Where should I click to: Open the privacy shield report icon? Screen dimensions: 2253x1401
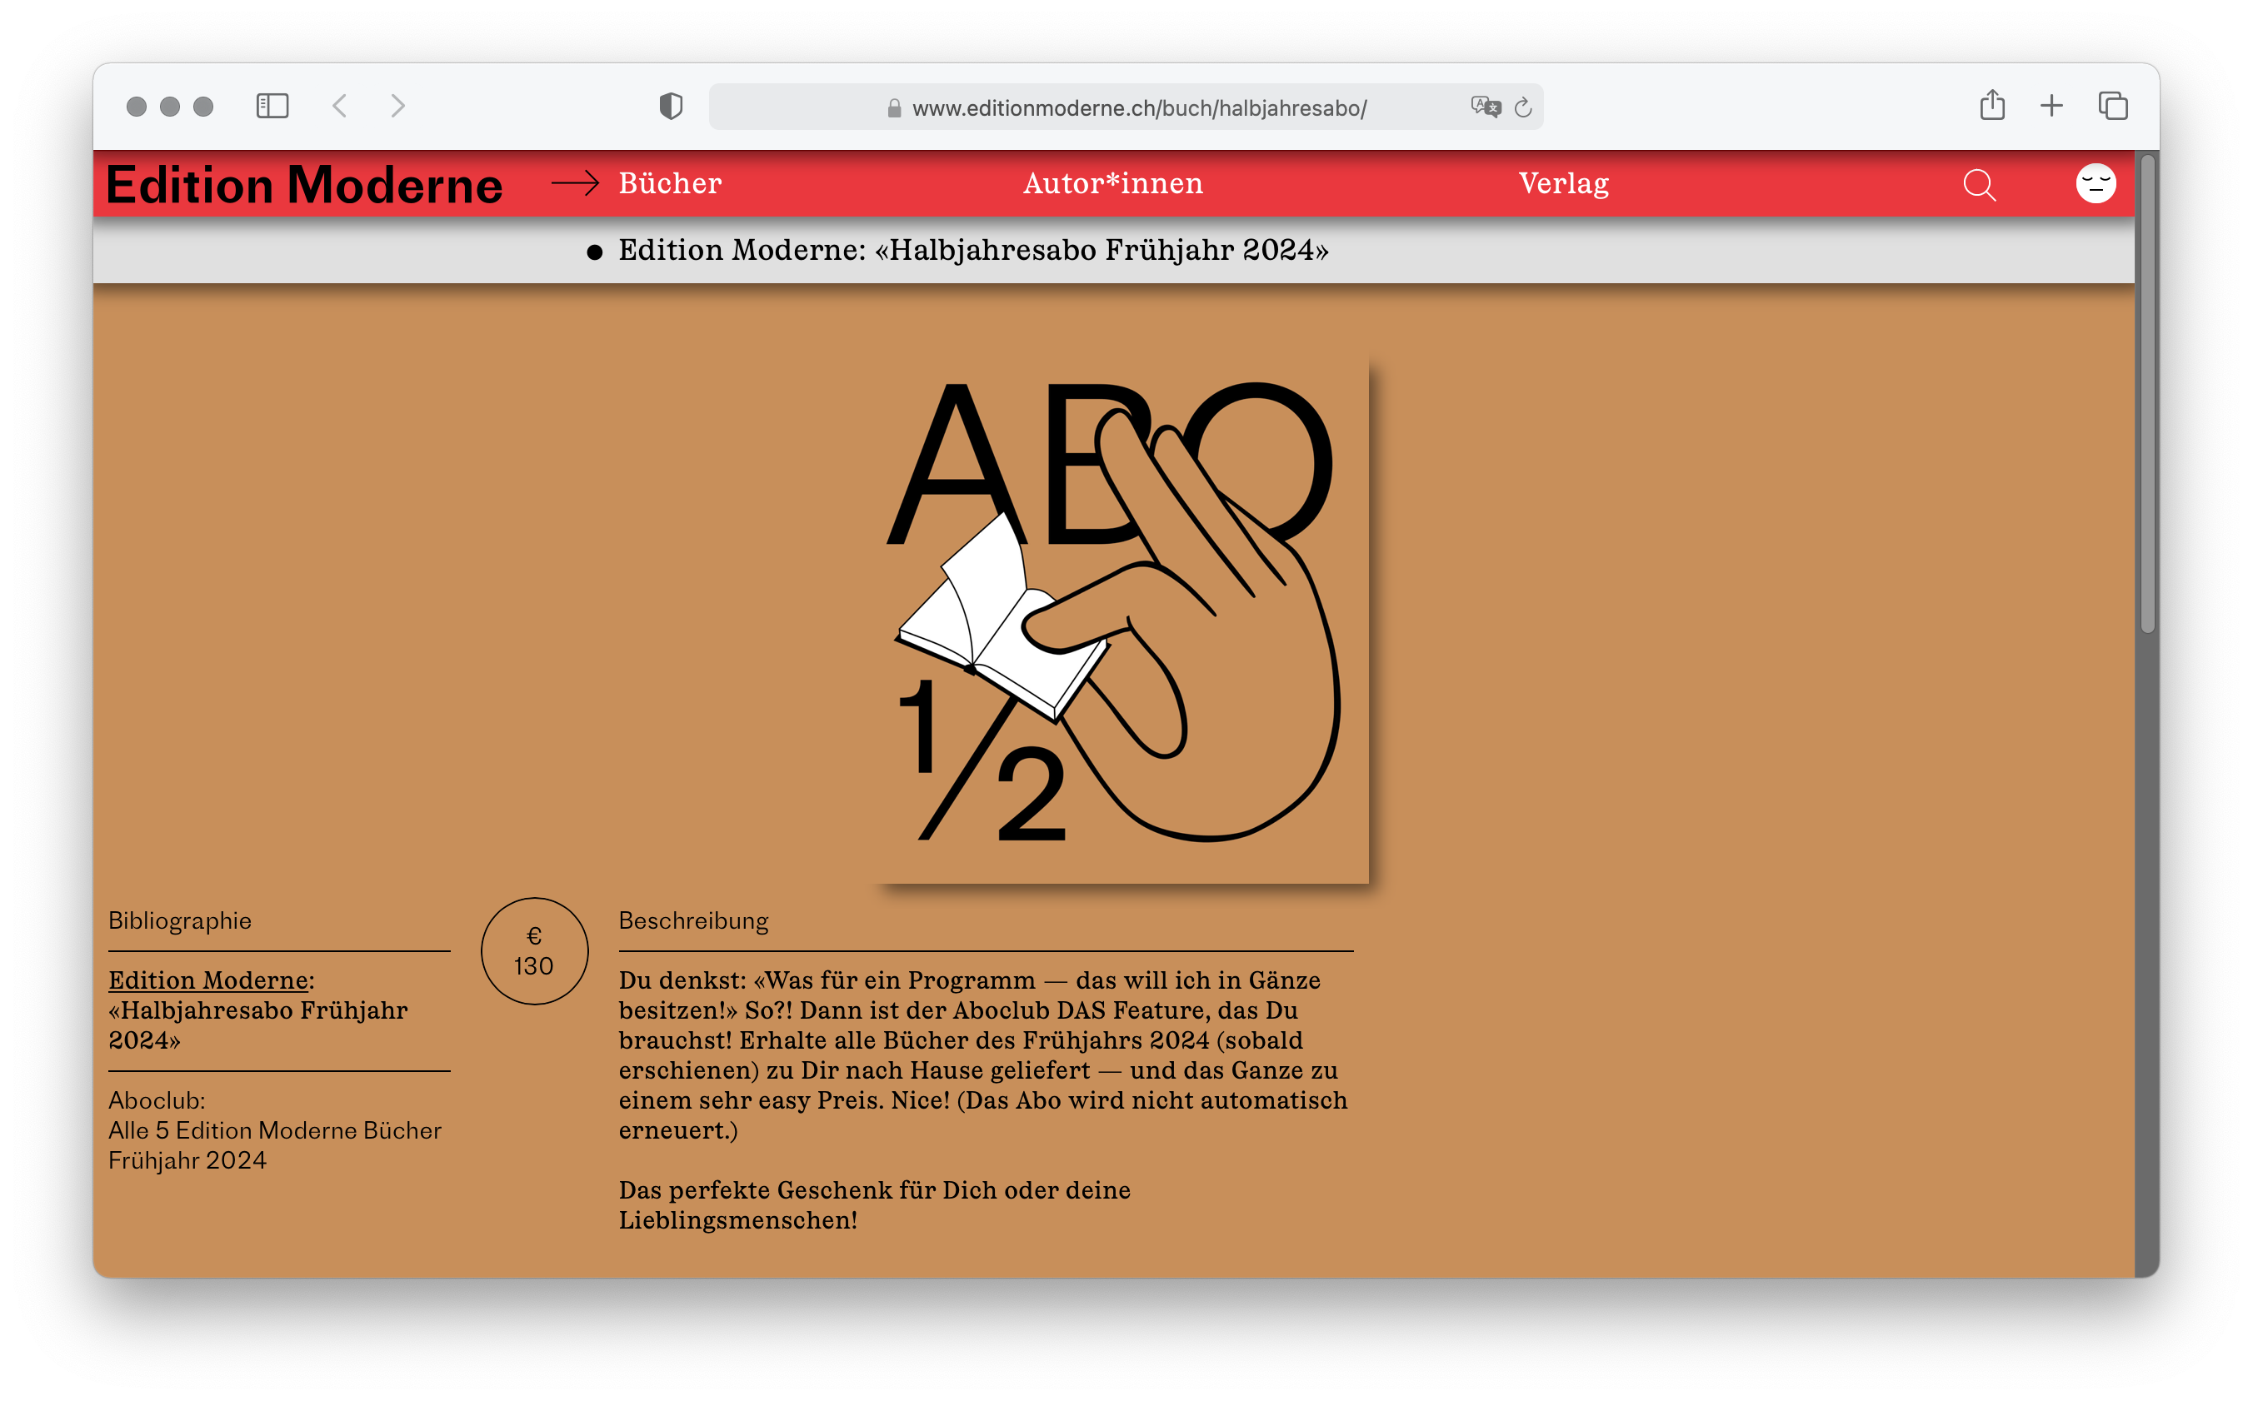(671, 107)
